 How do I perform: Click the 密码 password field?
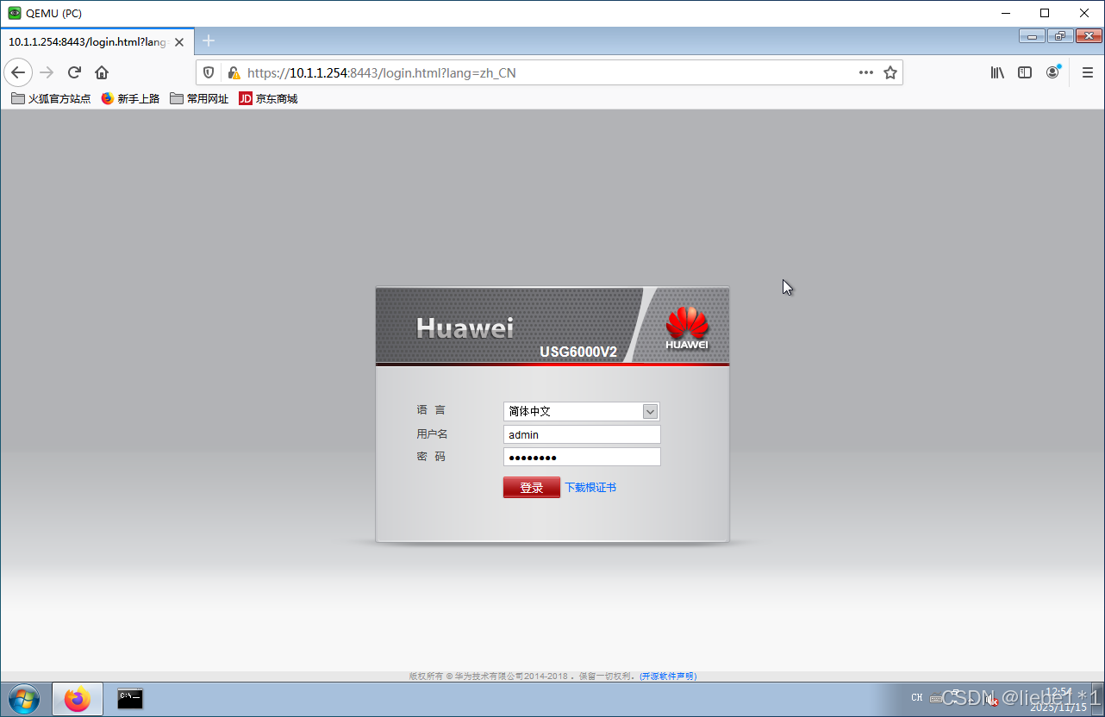tap(582, 457)
